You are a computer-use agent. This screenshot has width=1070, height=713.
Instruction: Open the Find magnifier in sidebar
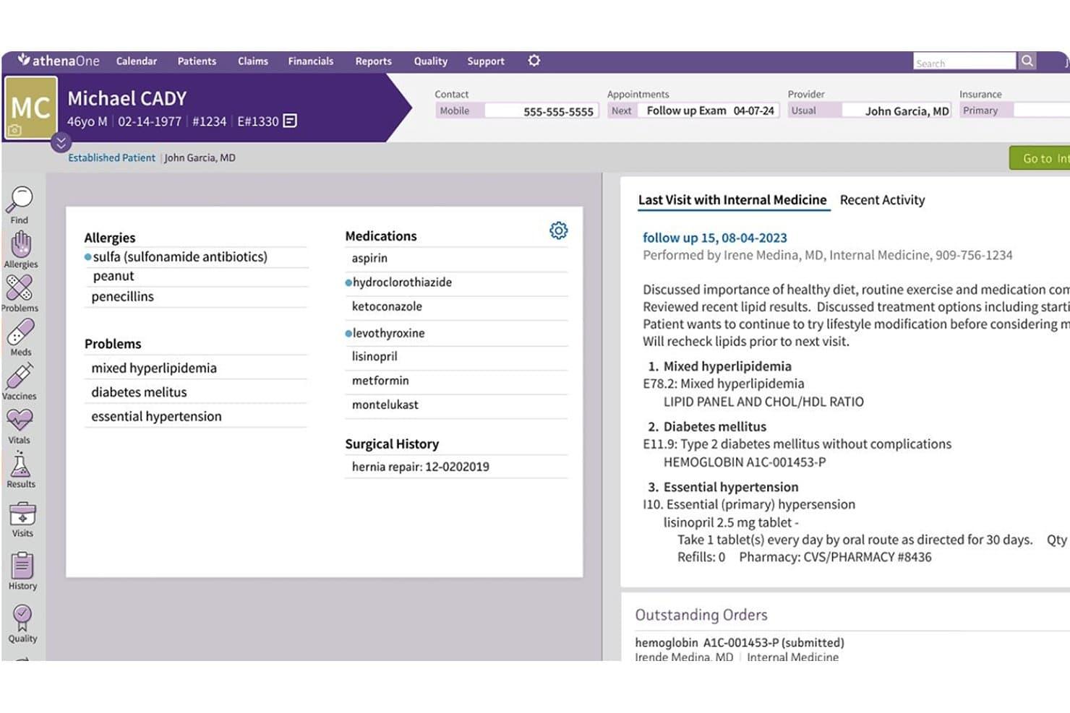coord(20,199)
